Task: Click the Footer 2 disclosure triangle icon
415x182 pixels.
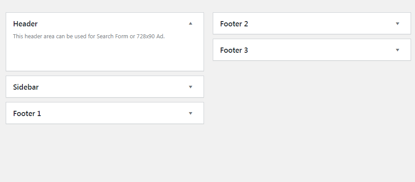Action: tap(397, 24)
